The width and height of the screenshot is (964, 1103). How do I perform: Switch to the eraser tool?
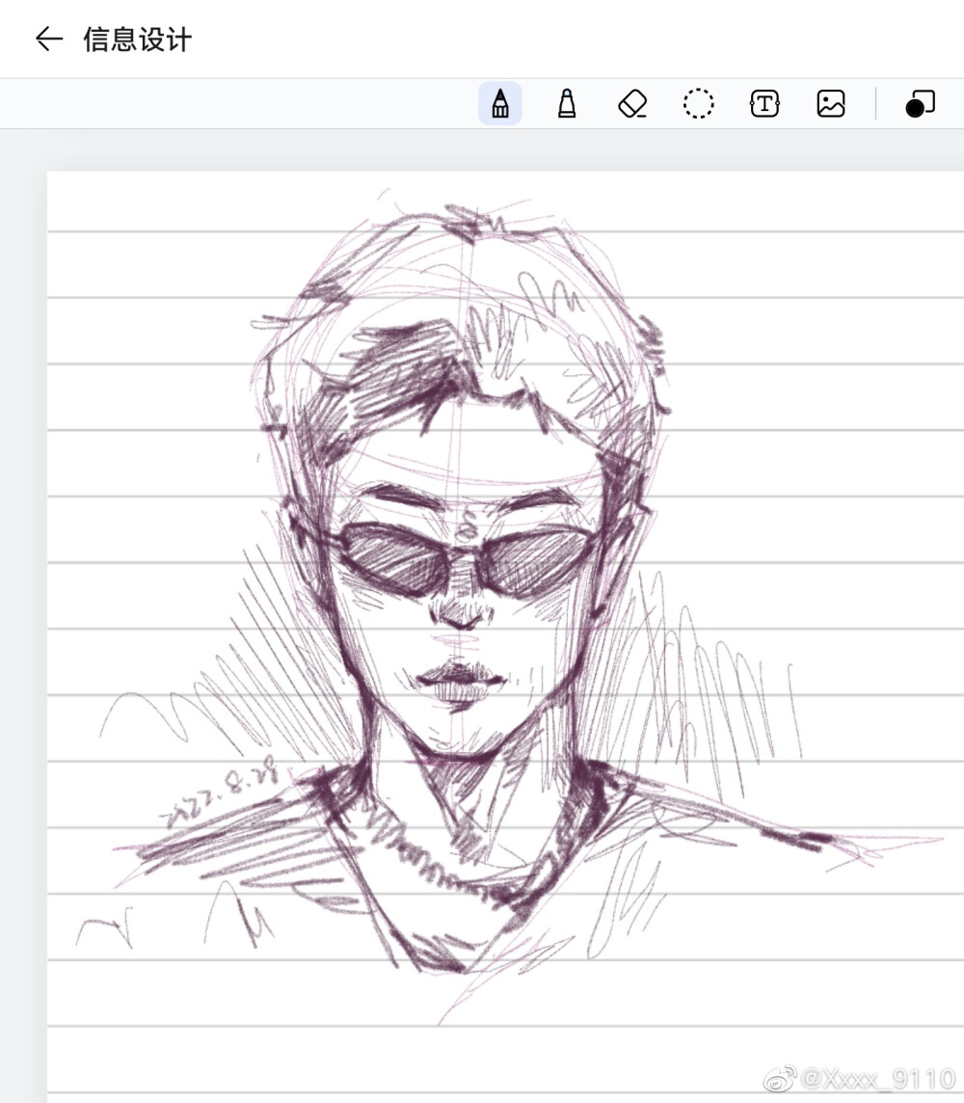[x=632, y=103]
